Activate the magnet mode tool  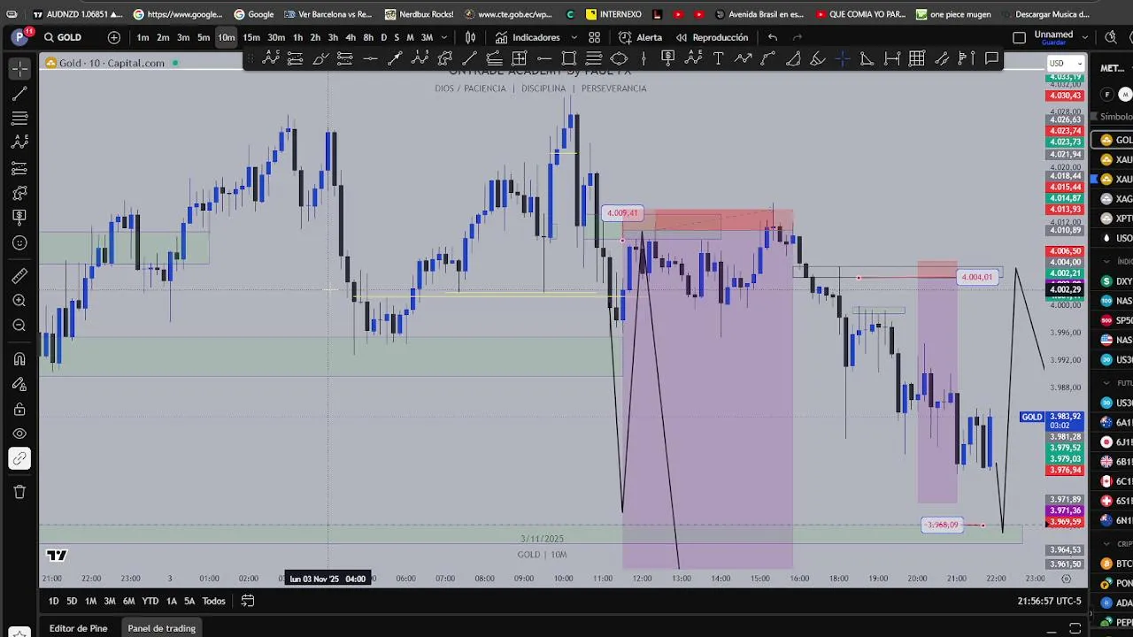click(x=19, y=359)
